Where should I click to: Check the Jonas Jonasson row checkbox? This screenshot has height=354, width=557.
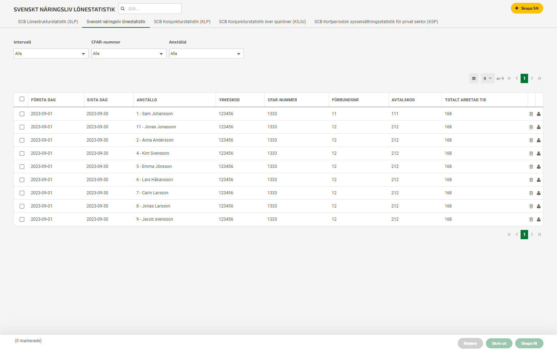click(22, 127)
